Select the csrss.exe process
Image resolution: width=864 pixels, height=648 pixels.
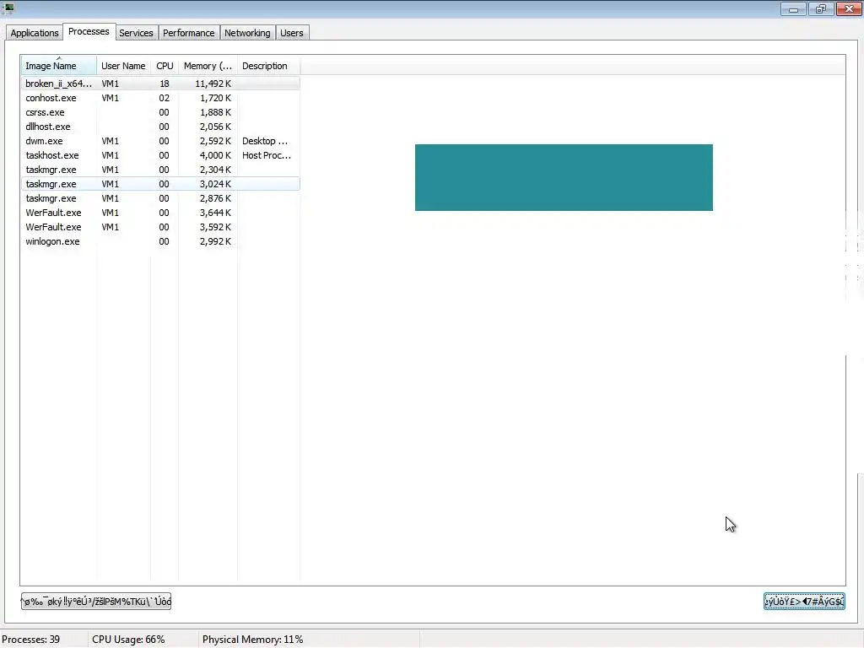coord(160,112)
